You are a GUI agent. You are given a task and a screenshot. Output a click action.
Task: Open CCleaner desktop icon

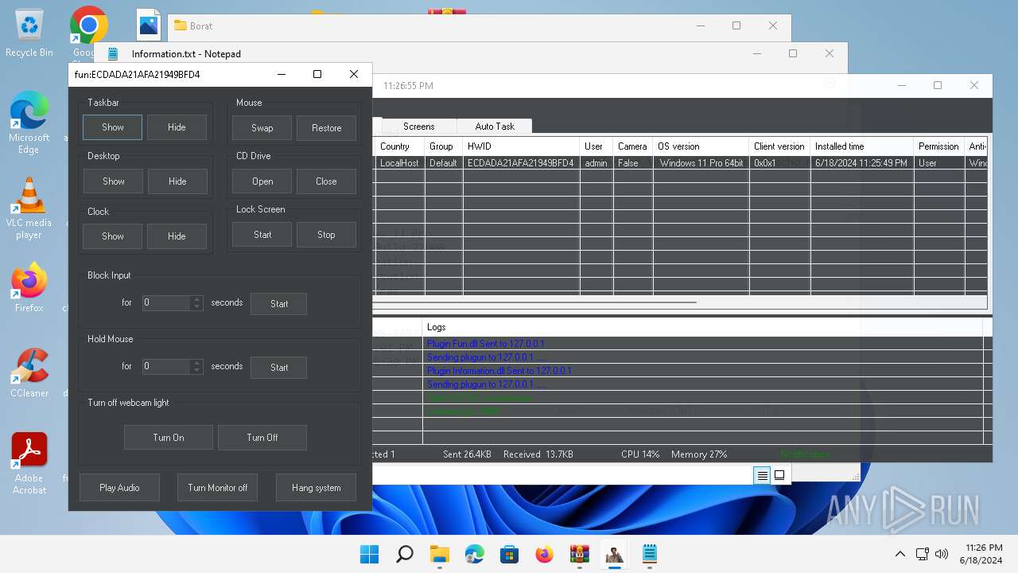point(29,373)
